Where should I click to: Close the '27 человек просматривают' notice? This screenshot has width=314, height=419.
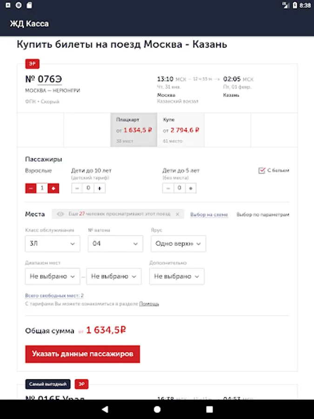[177, 214]
